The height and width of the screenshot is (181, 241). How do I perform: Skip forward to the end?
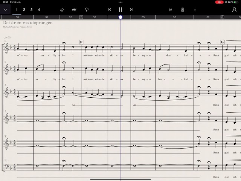click(x=131, y=9)
